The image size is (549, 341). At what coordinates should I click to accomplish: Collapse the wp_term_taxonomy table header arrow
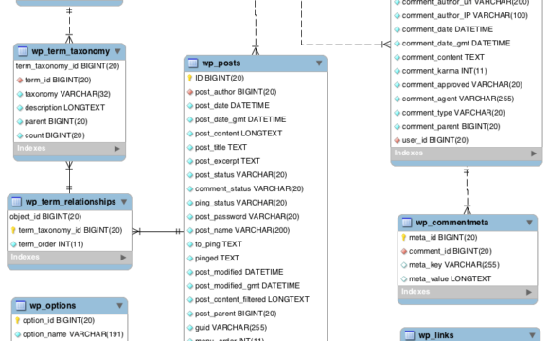(118, 51)
